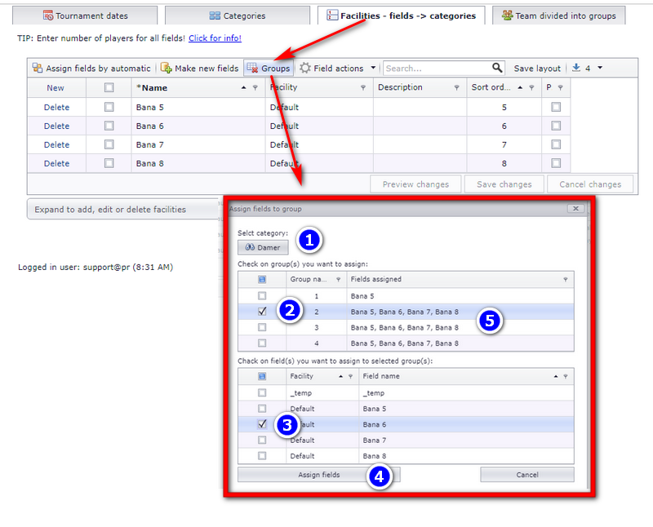The image size is (653, 527).
Task: Click Preview changes button
Action: pyautogui.click(x=415, y=184)
